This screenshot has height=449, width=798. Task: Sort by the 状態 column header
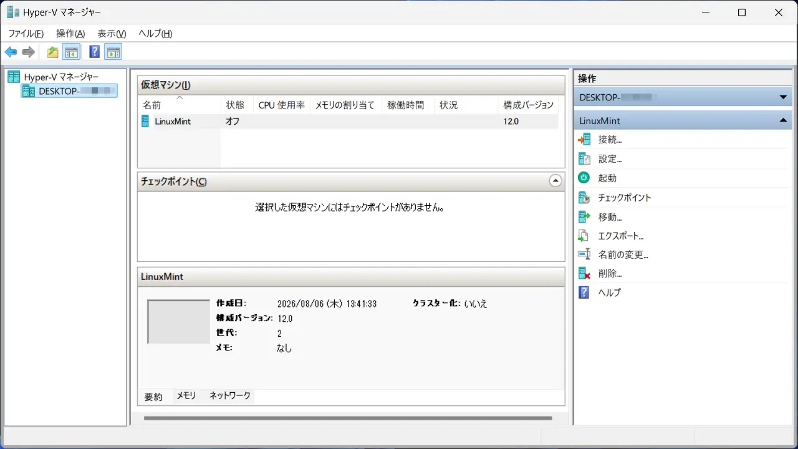[237, 105]
